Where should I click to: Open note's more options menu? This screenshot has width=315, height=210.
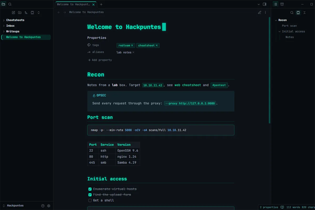265,12
